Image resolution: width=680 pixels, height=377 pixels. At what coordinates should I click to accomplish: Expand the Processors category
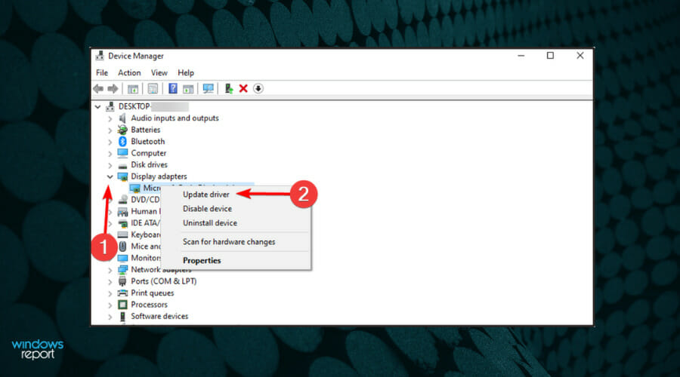[x=110, y=305]
